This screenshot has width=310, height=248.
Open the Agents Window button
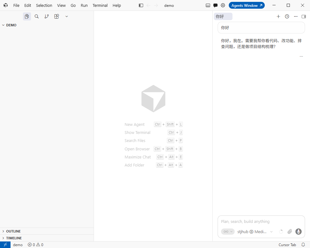point(247,5)
